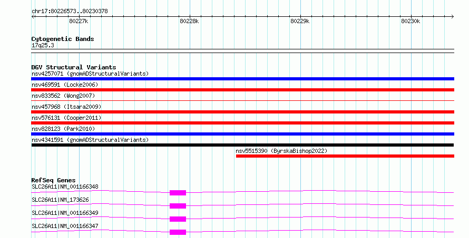Click the red nsv576131 Cooper2011 bar
Image resolution: width=469 pixels, height=238 pixels.
[242, 123]
